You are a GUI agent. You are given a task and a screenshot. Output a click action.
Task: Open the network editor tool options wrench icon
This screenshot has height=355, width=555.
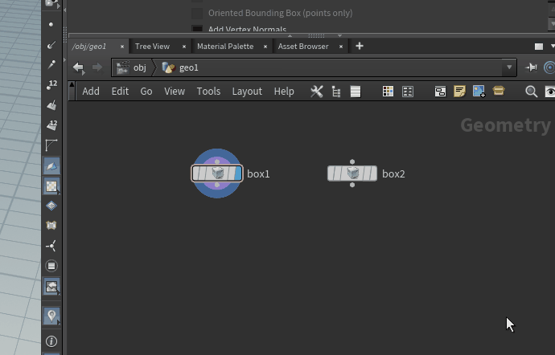click(x=317, y=92)
